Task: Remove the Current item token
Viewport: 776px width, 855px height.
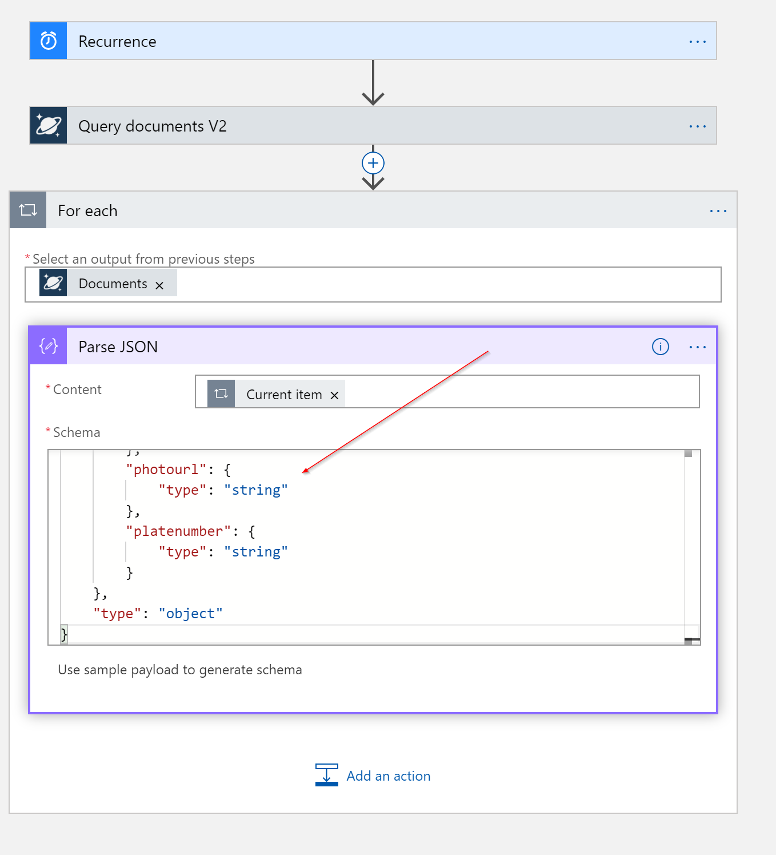Action: tap(334, 395)
